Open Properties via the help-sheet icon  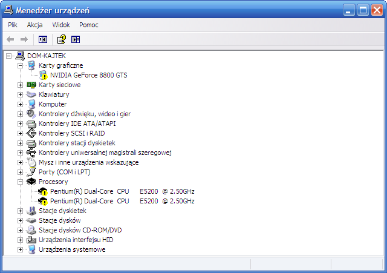[62, 39]
